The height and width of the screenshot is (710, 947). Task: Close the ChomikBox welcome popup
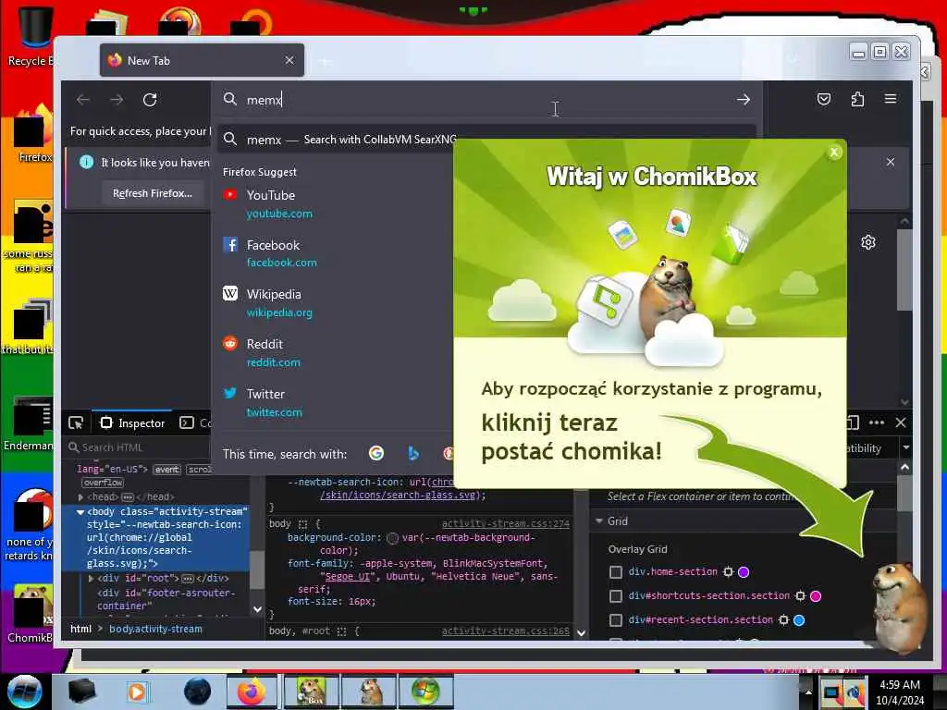(x=834, y=153)
